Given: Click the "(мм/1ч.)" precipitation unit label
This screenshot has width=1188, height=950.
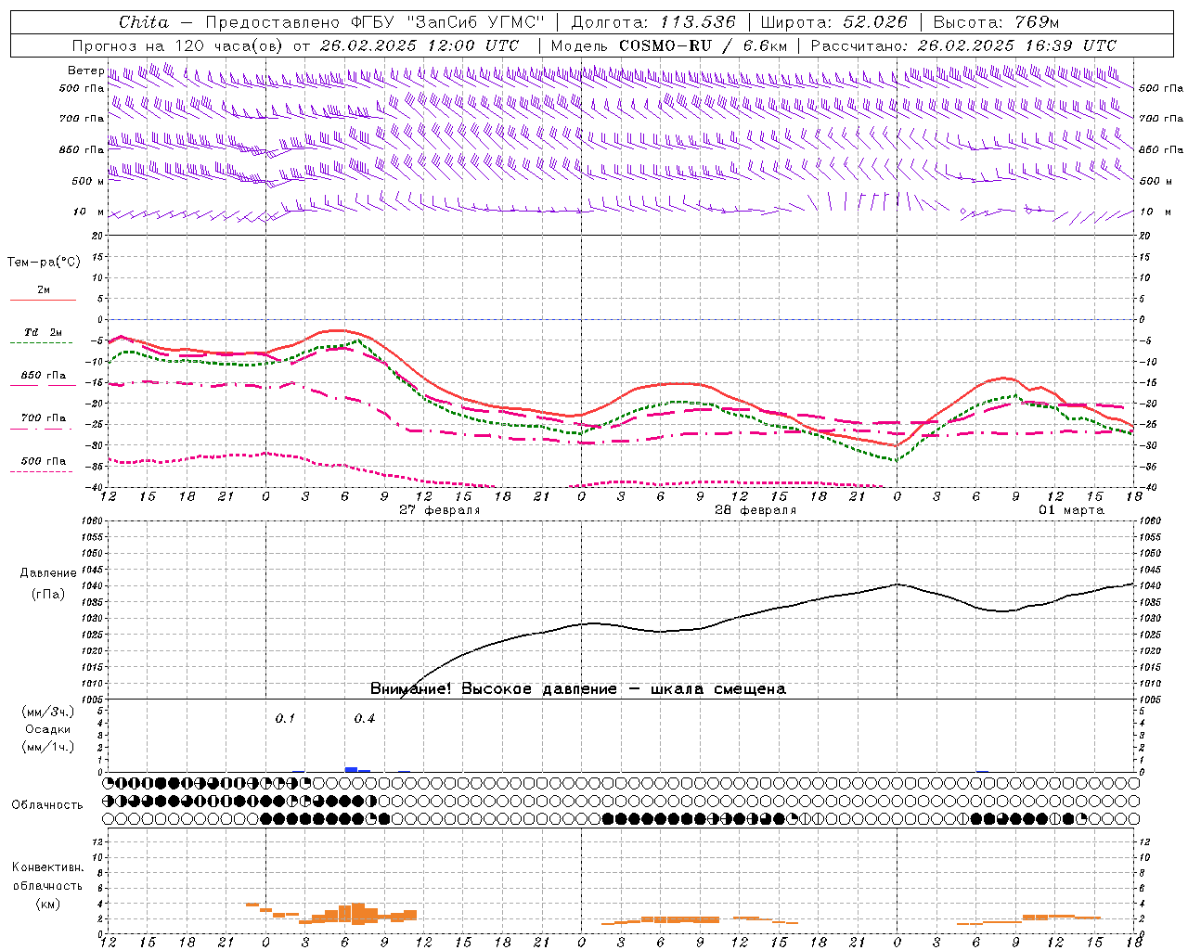Looking at the screenshot, I should (48, 747).
